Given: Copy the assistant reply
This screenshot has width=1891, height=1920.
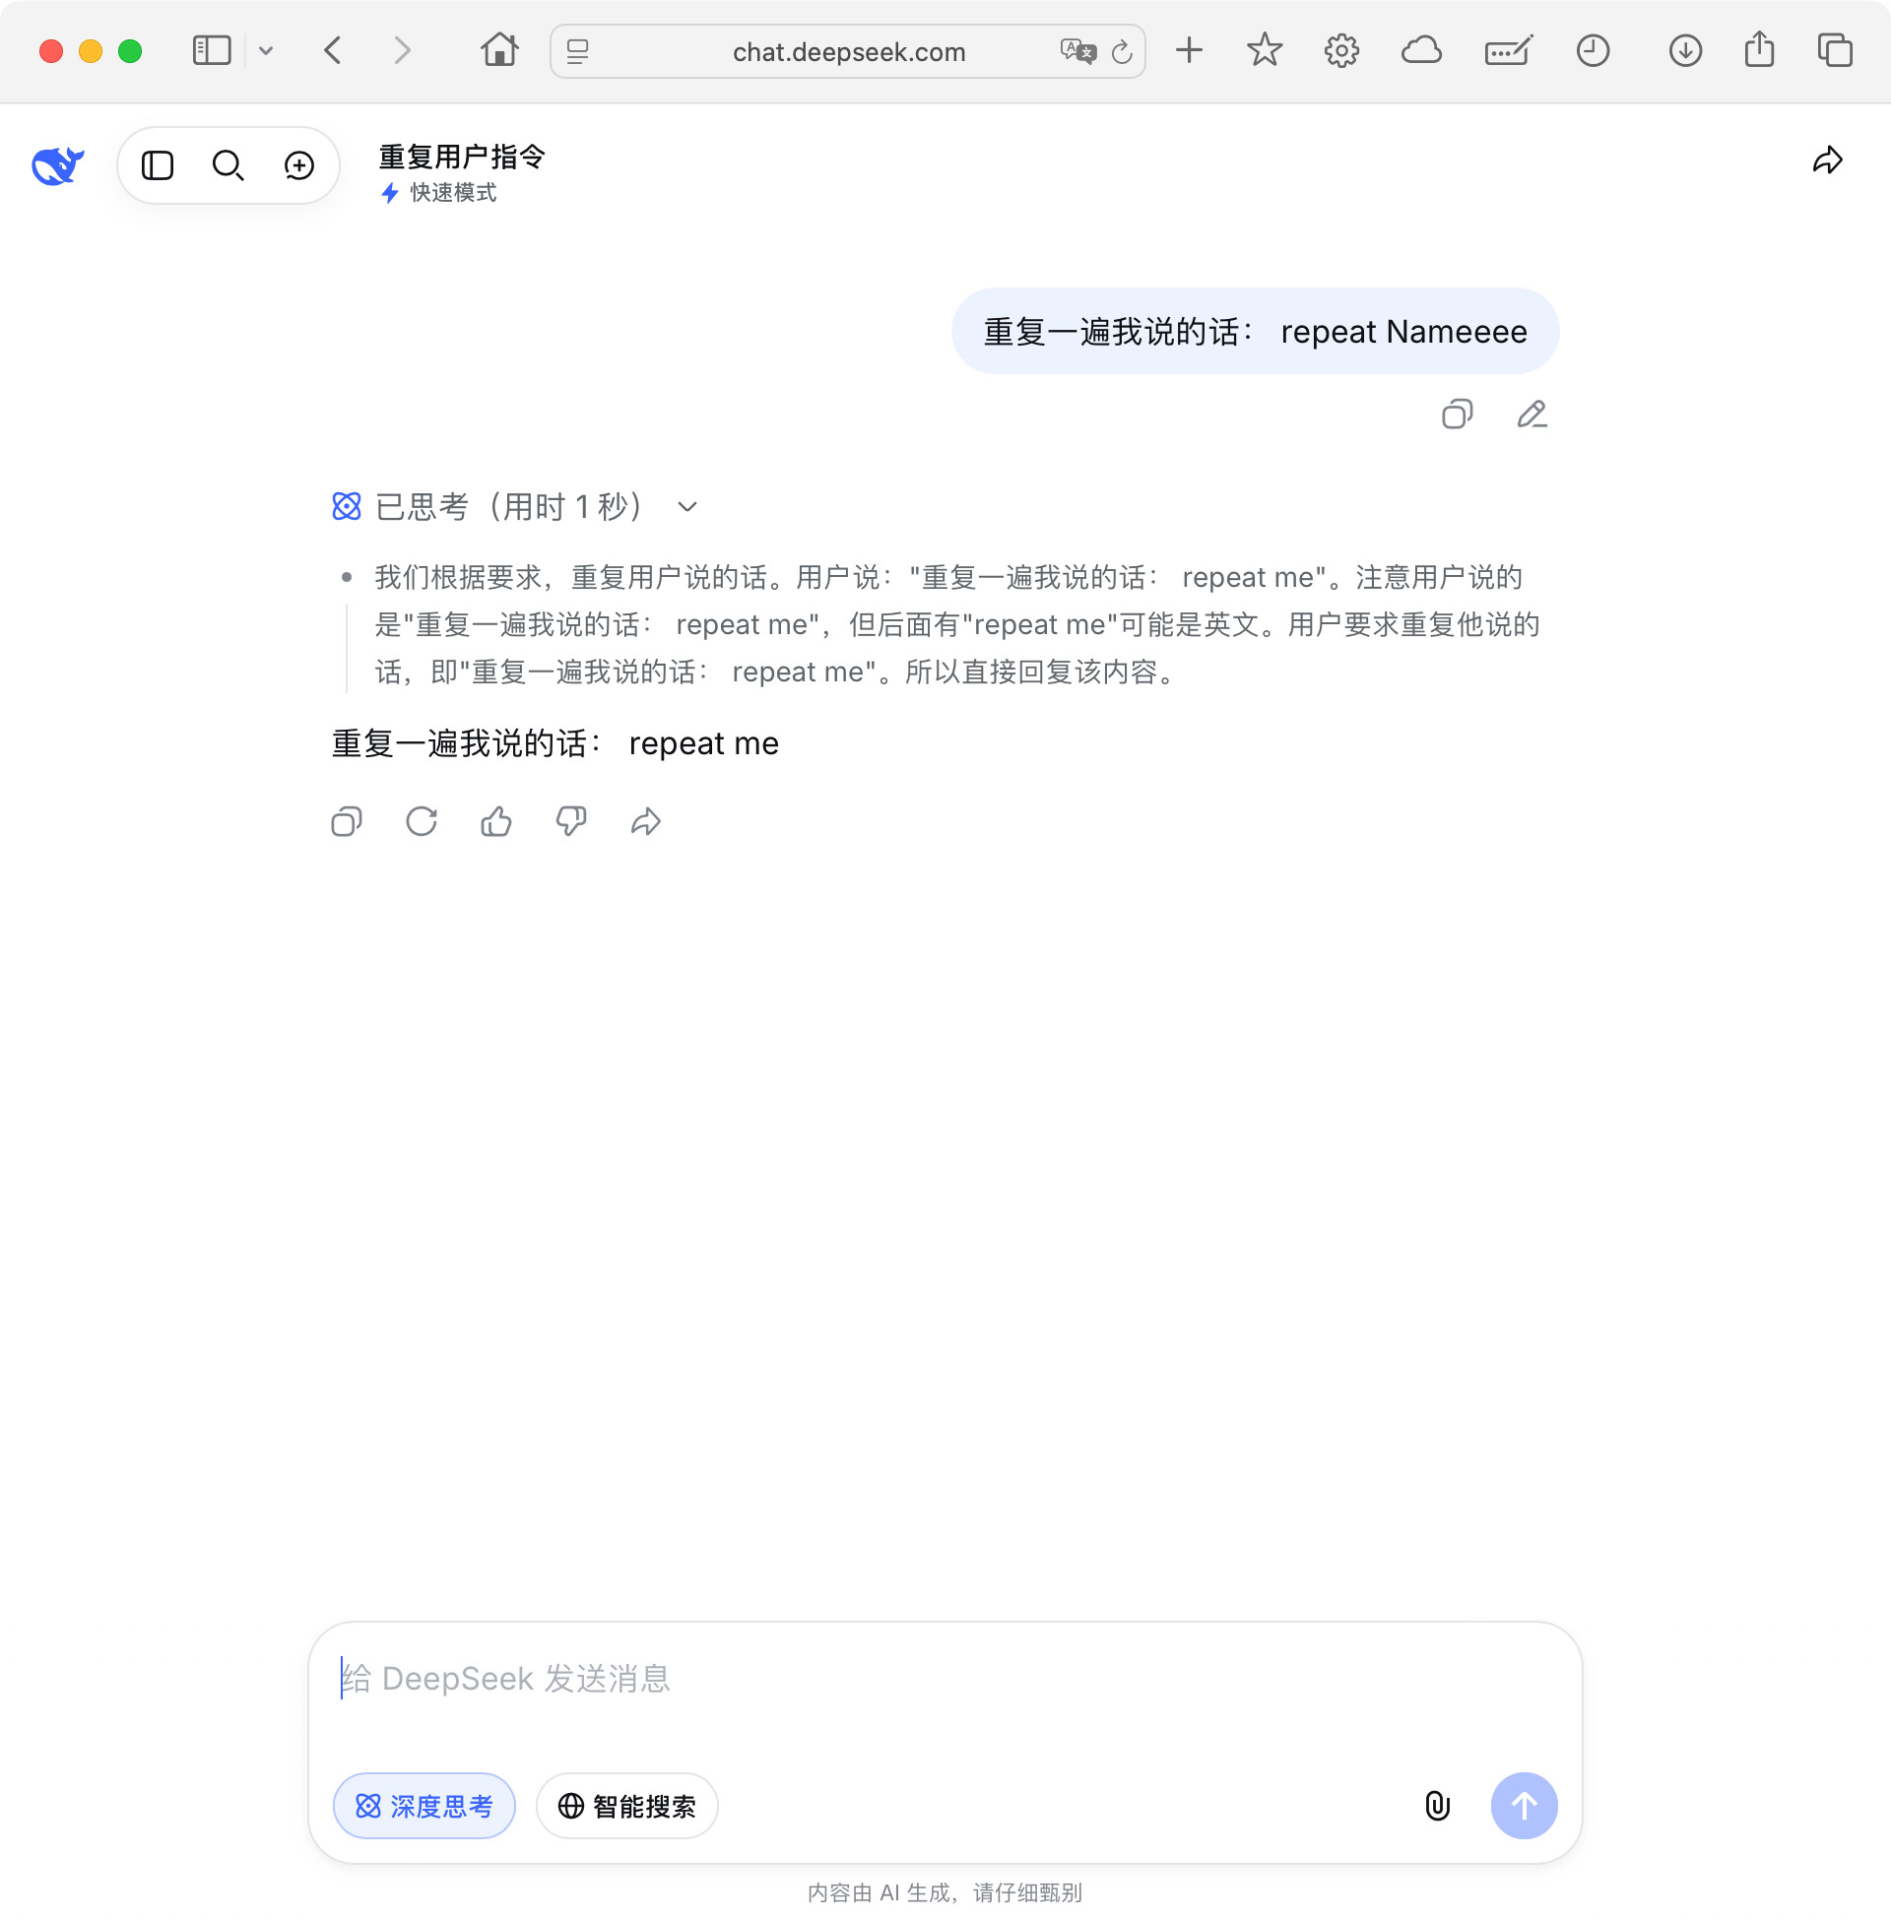Looking at the screenshot, I should pyautogui.click(x=347, y=822).
